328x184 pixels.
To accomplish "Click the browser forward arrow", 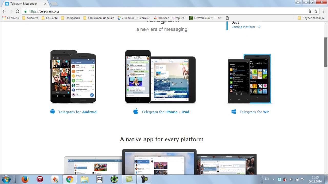I will 11,11.
